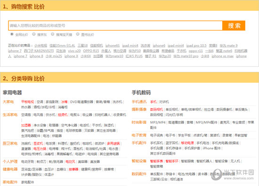Open the 手机通讯 category heading

(x=139, y=101)
